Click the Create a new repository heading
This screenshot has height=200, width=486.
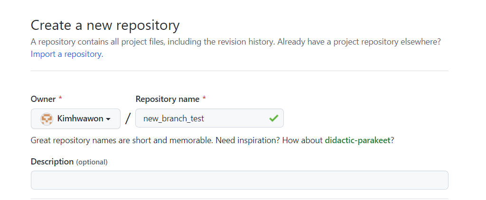pos(105,25)
